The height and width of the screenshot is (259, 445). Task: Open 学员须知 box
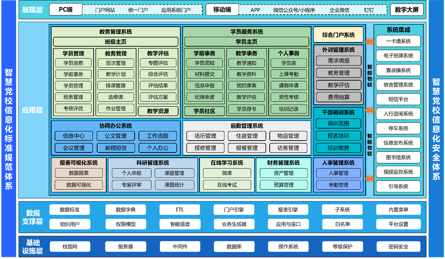(204, 63)
